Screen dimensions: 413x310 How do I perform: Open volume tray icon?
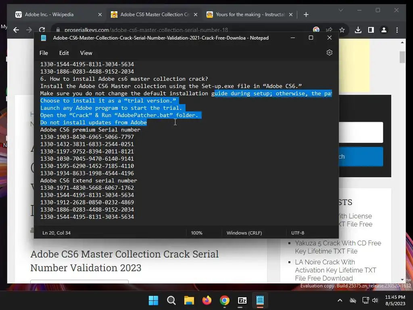pos(375,300)
